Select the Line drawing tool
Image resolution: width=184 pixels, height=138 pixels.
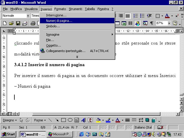tap(50, 120)
